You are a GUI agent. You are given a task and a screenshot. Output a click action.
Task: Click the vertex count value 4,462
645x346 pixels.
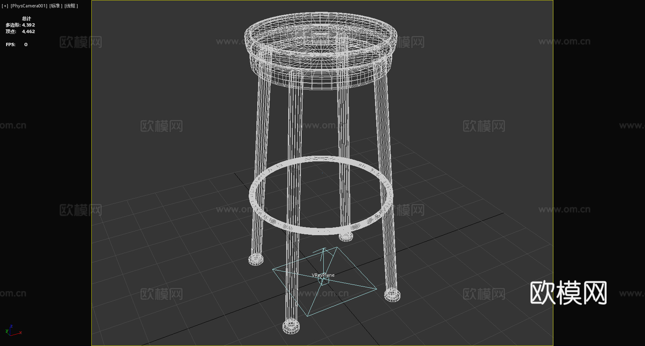(29, 31)
